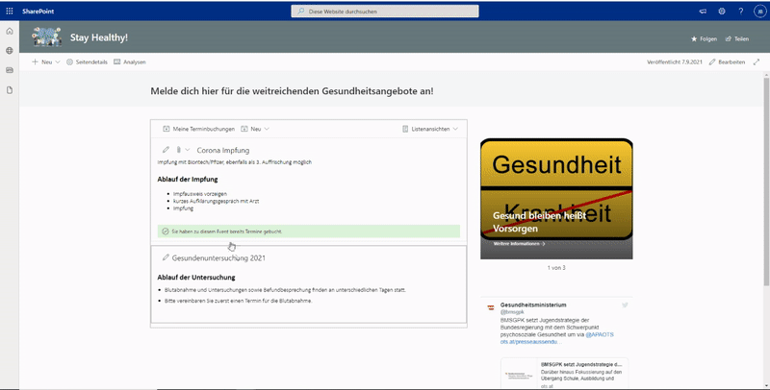The width and height of the screenshot is (770, 390).
Task: Open the 'Listenansichten' dropdown
Action: 430,129
